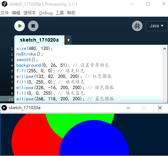168x156 pixels.
Task: Select the sketch_171020a editor tab
Action: pyautogui.click(x=39, y=40)
